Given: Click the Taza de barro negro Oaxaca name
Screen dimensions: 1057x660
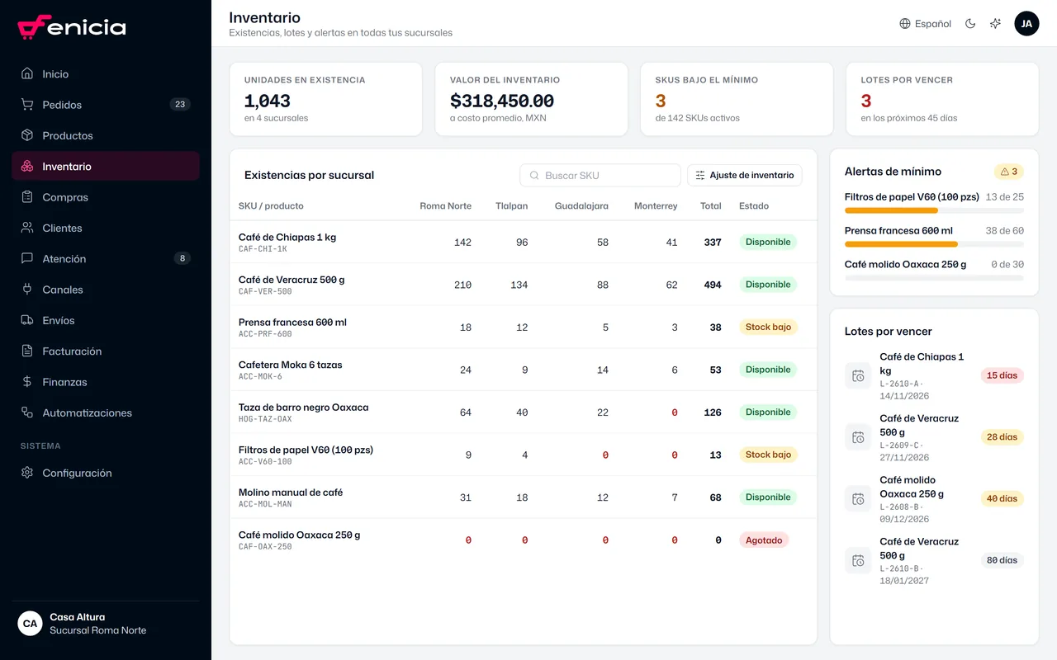Looking at the screenshot, I should 303,408.
